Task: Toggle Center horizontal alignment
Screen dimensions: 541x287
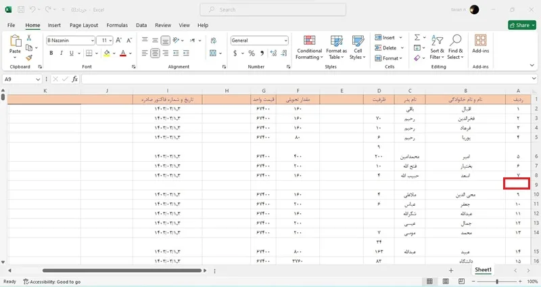Action: point(156,53)
